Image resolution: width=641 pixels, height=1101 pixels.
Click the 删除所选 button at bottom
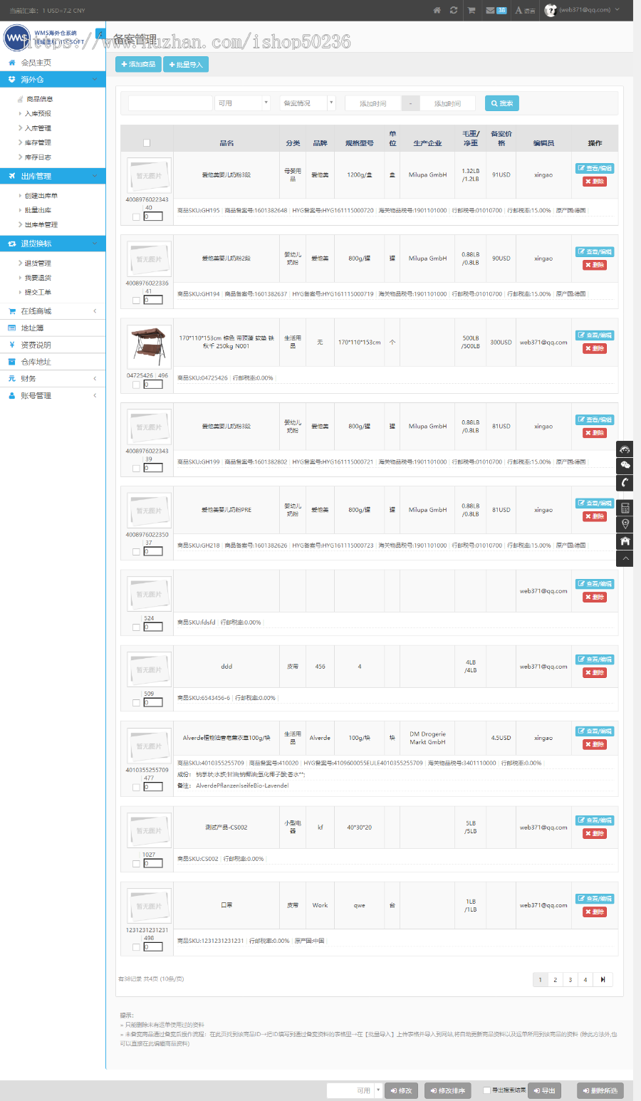point(600,1090)
